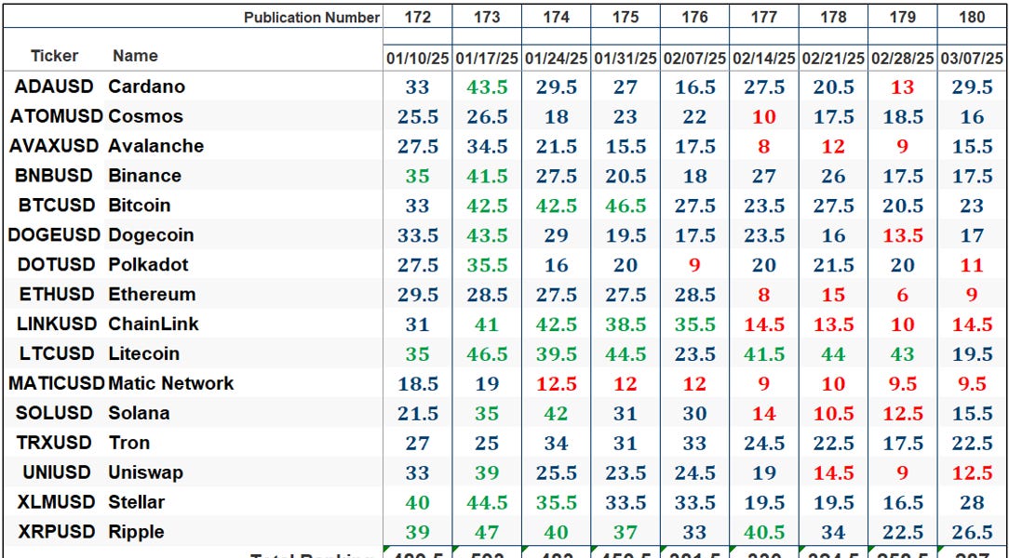Click the 'Matic Network' name cell
The height and width of the screenshot is (558, 1009).
171,383
